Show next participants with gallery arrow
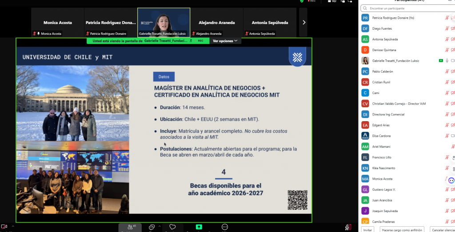This screenshot has height=232, width=455. point(304,22)
